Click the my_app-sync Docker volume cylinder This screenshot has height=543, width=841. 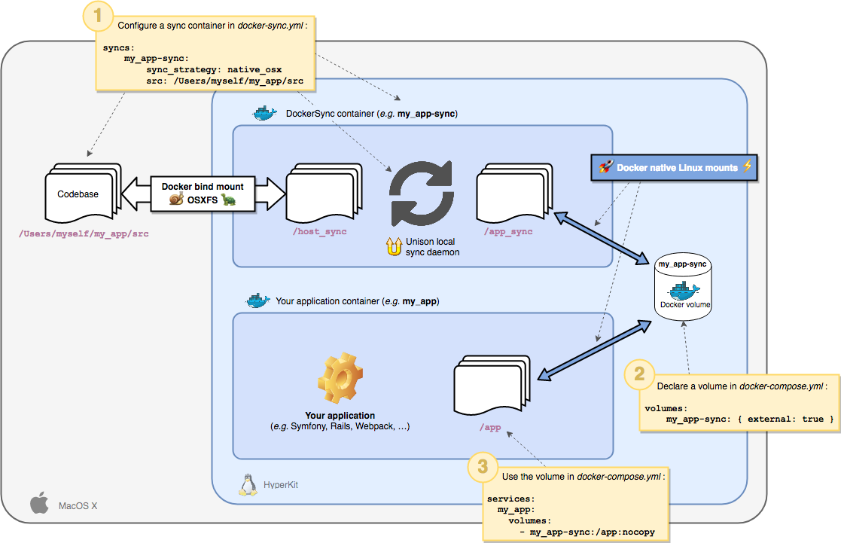pos(684,287)
